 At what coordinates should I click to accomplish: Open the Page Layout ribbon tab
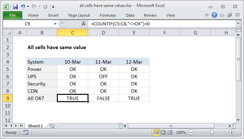point(80,15)
